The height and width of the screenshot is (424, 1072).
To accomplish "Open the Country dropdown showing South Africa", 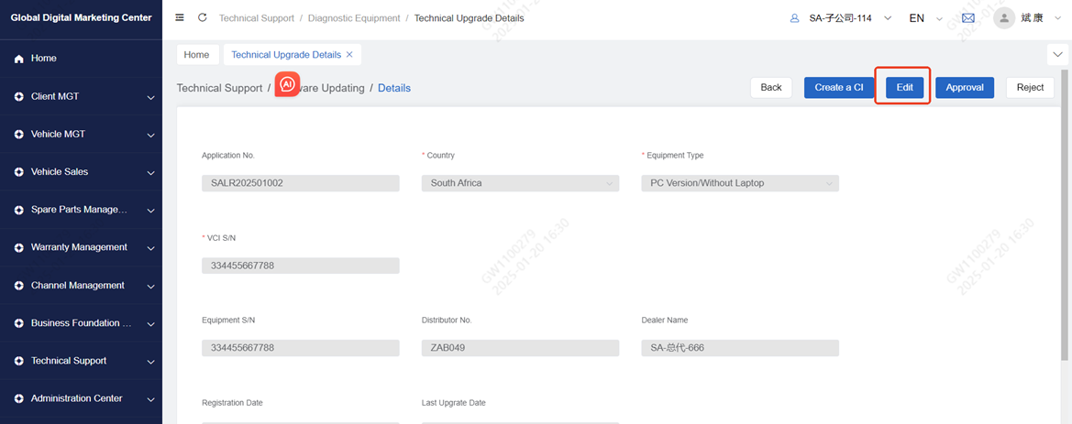I will 520,183.
